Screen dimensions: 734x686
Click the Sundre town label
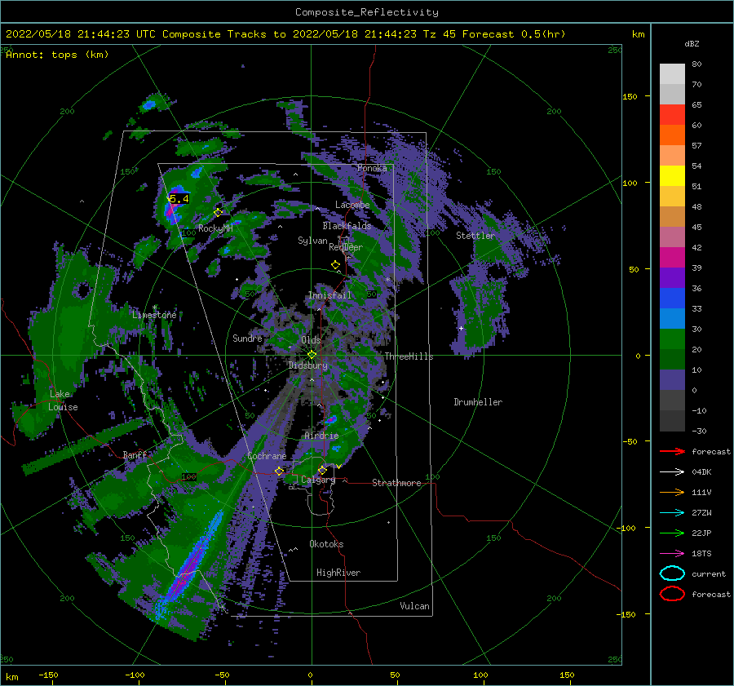click(247, 338)
